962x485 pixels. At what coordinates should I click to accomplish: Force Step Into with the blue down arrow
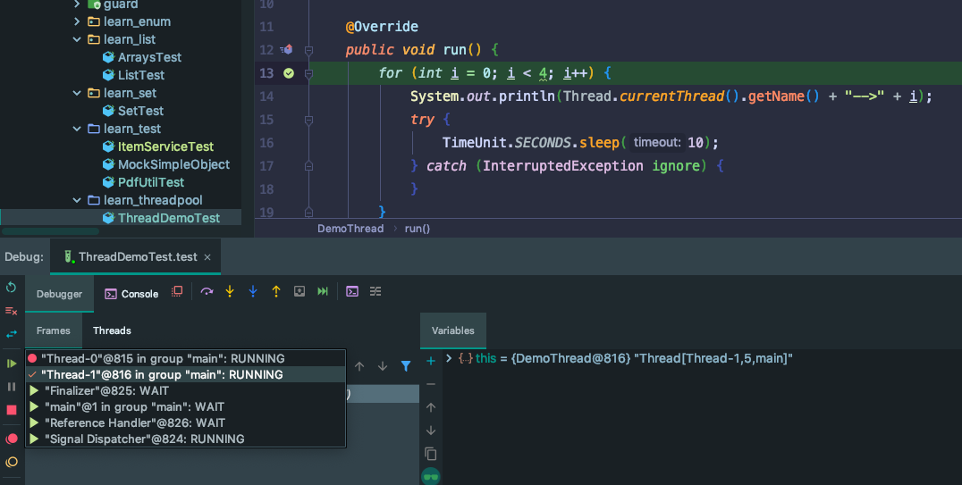[x=253, y=291]
